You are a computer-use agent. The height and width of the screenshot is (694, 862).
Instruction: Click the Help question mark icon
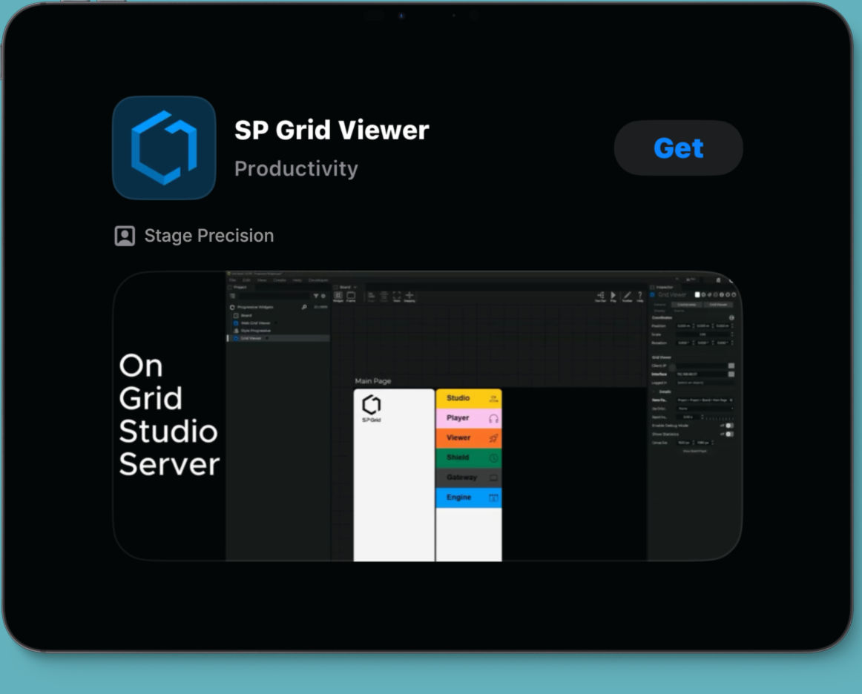point(640,296)
